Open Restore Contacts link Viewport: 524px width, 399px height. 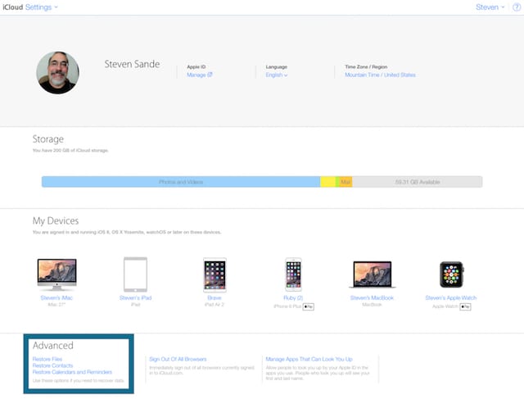[x=52, y=365]
